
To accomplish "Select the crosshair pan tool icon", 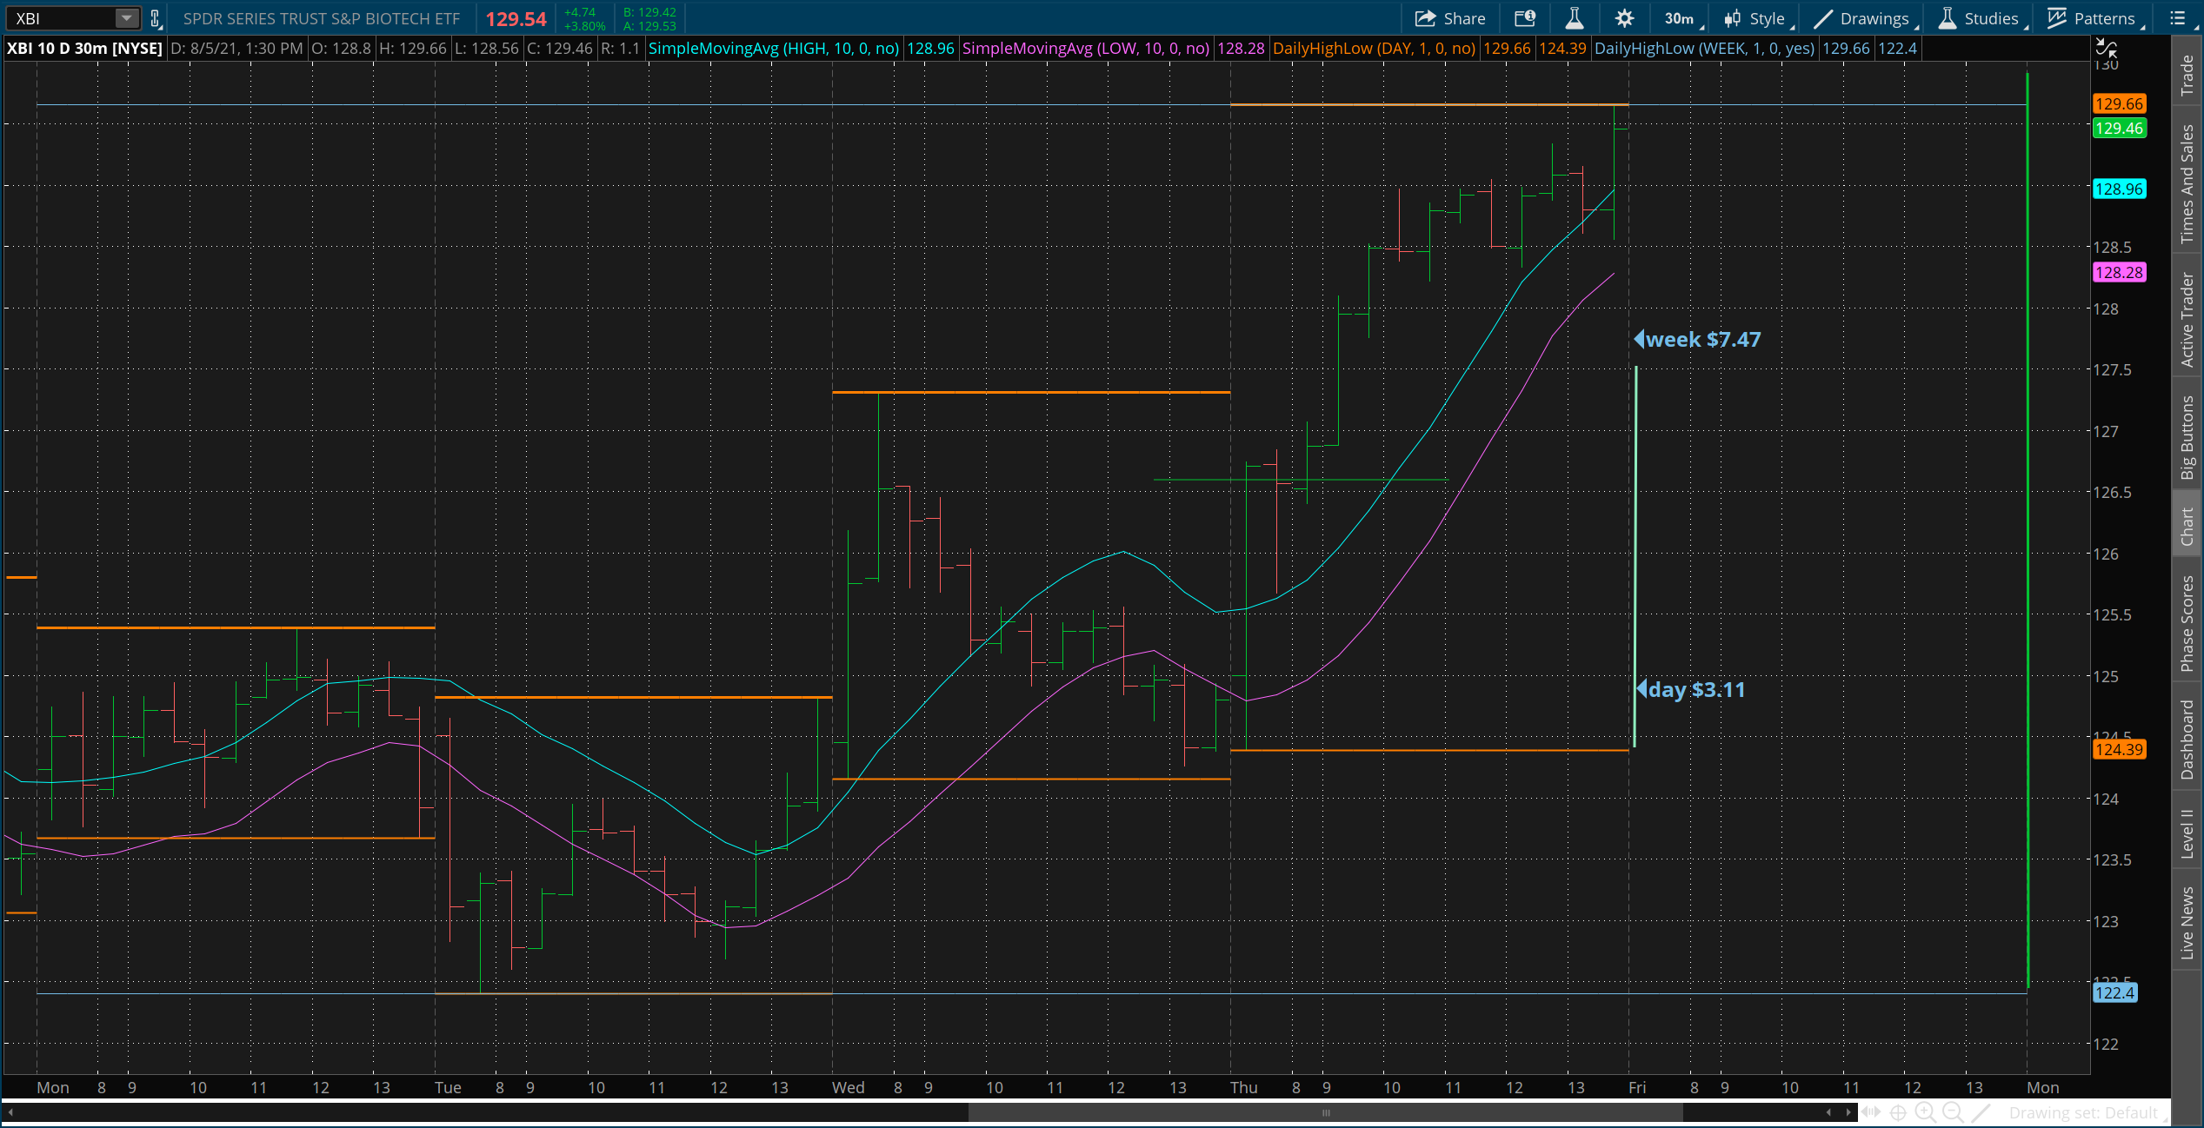I will 1898,1112.
